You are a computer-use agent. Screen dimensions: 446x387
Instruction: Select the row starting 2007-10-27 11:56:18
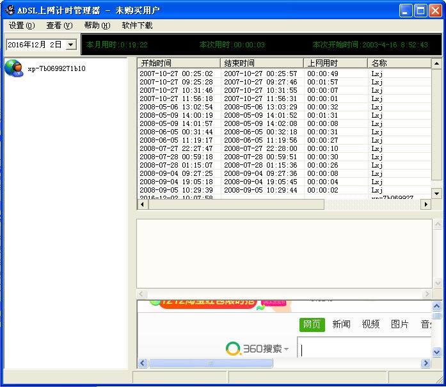pyautogui.click(x=284, y=99)
